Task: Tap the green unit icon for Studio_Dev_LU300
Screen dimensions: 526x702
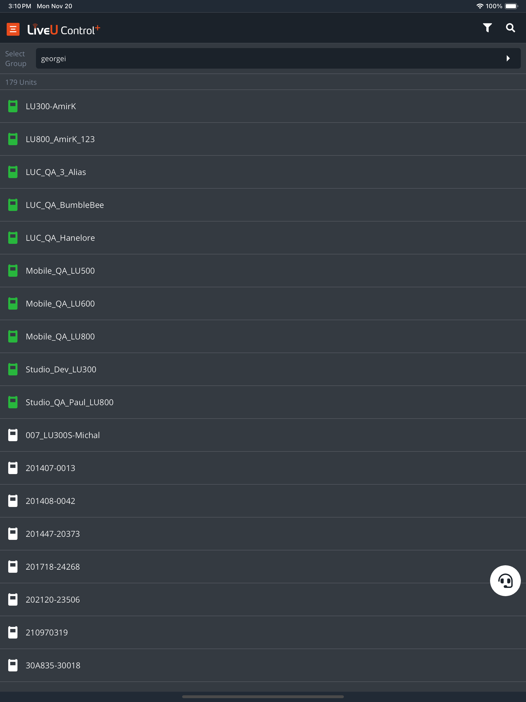Action: 13,369
